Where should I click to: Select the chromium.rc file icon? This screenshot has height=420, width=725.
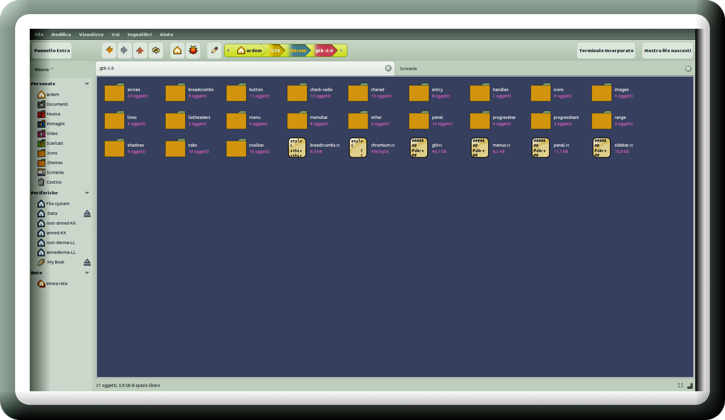click(x=358, y=148)
